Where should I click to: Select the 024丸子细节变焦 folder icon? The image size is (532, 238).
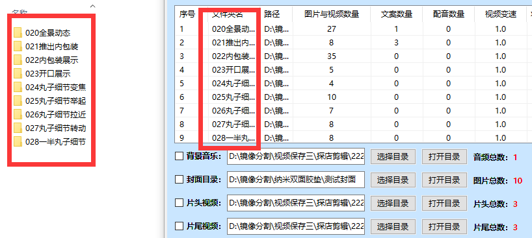click(x=18, y=88)
